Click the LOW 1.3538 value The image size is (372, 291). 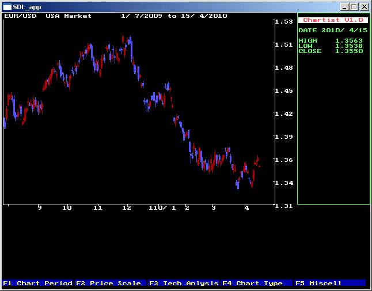(331, 46)
